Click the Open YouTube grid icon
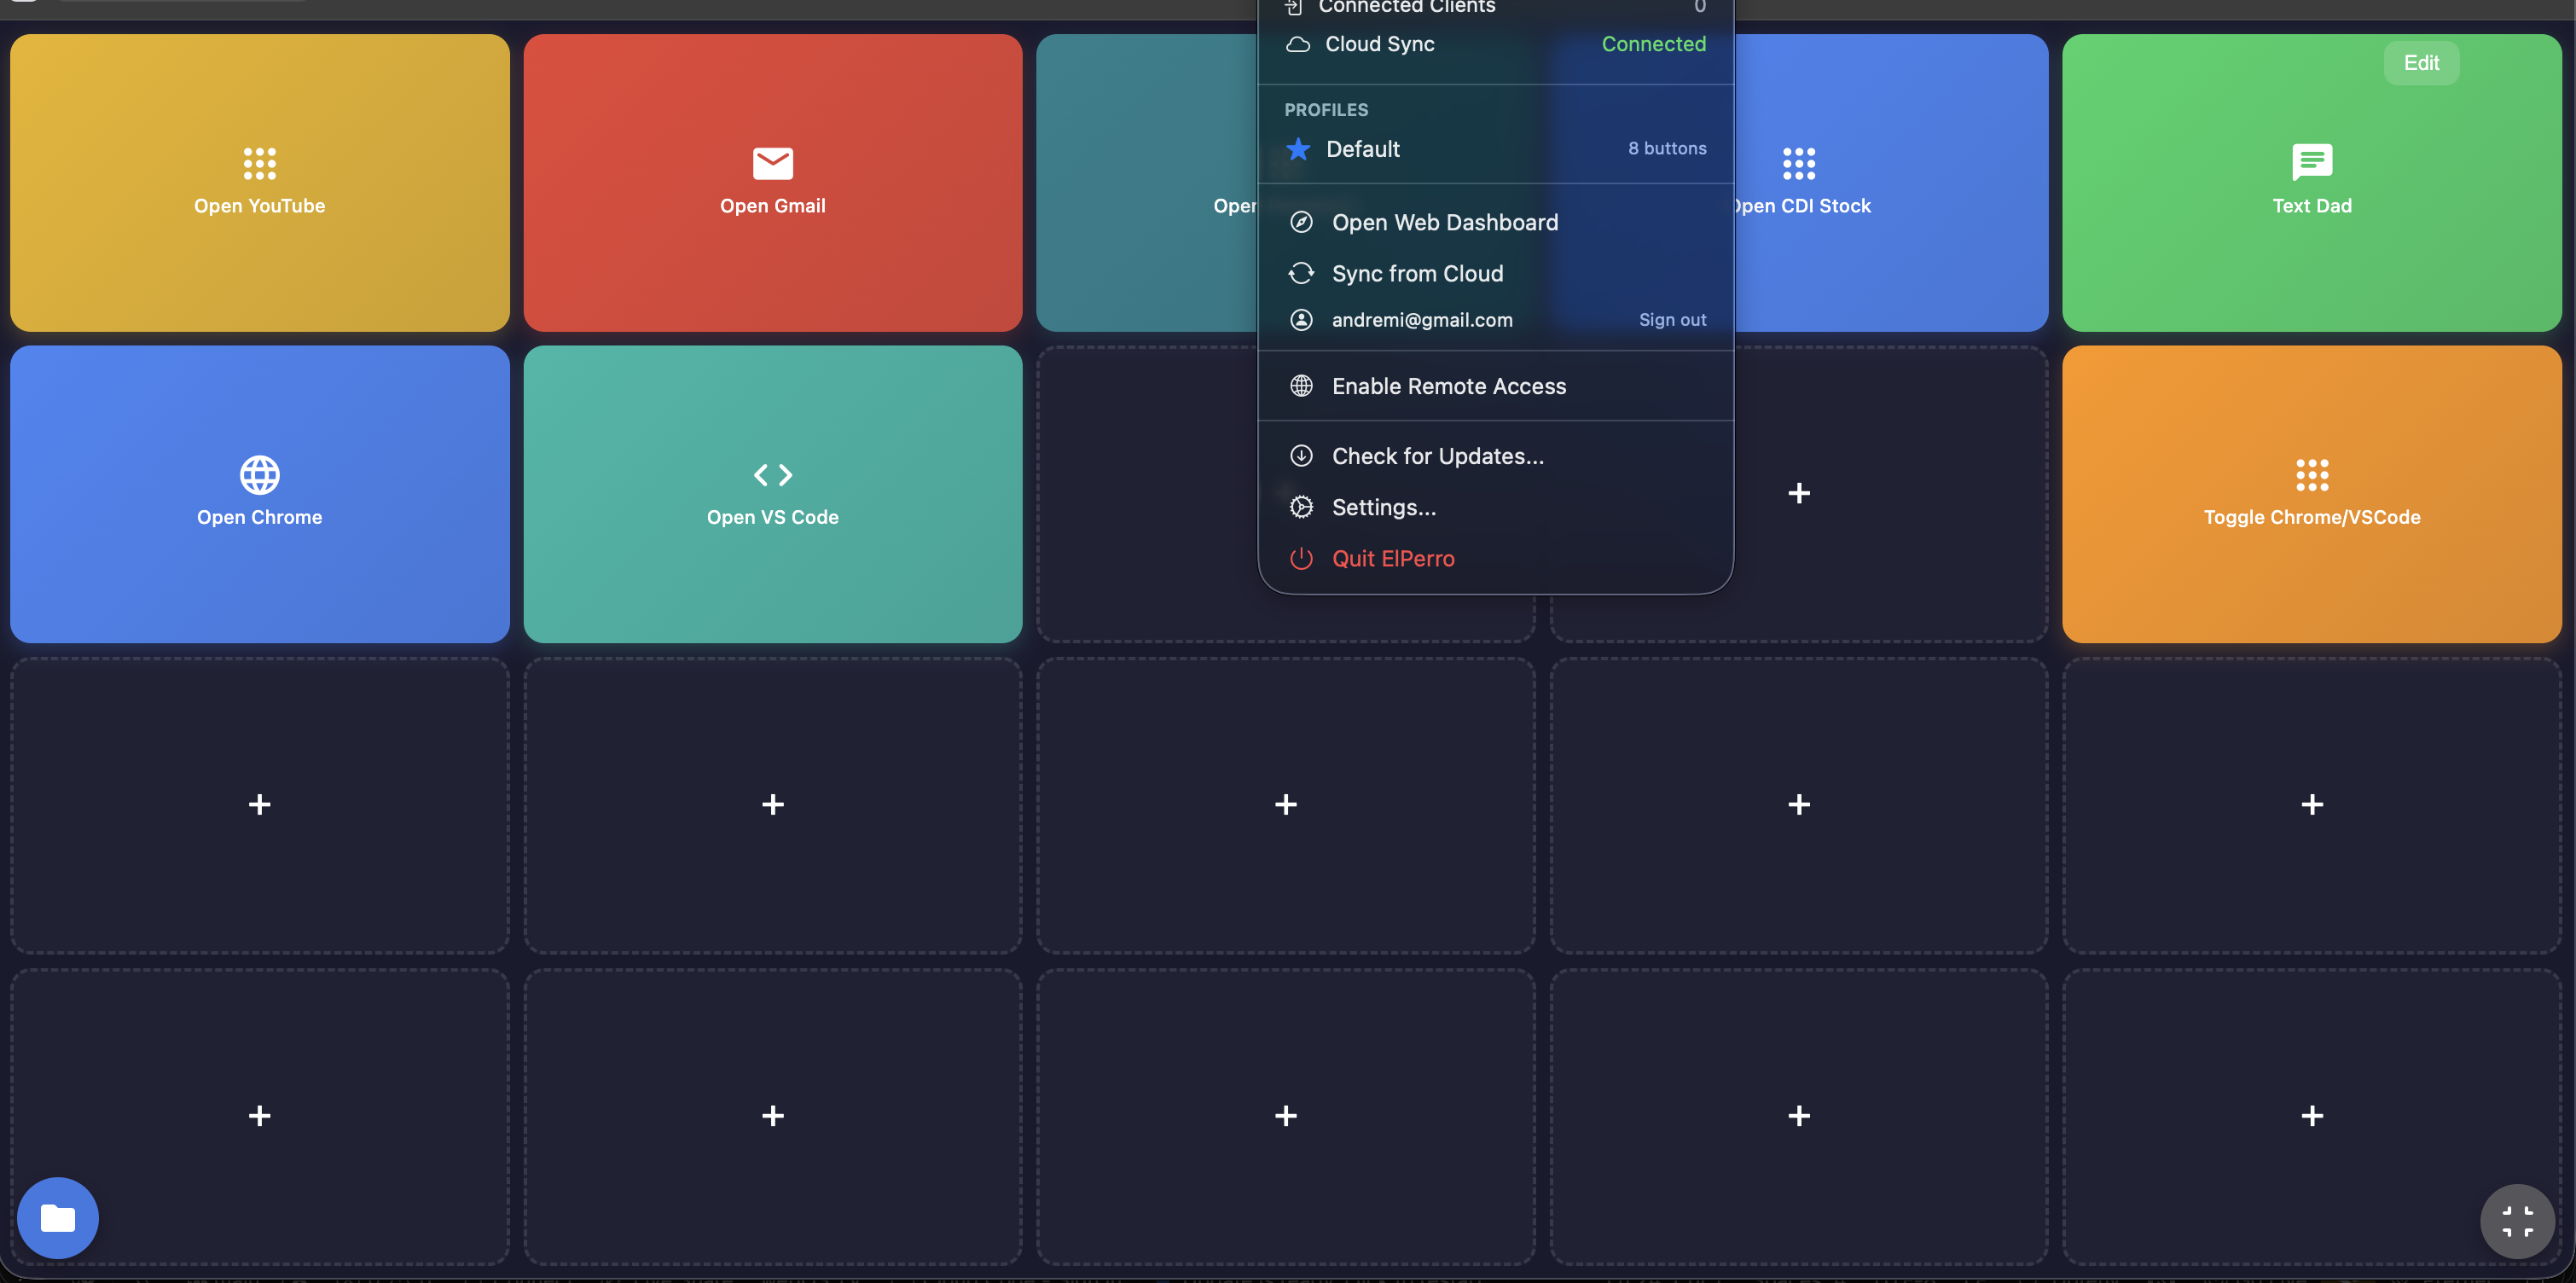The width and height of the screenshot is (2576, 1283). (x=259, y=163)
